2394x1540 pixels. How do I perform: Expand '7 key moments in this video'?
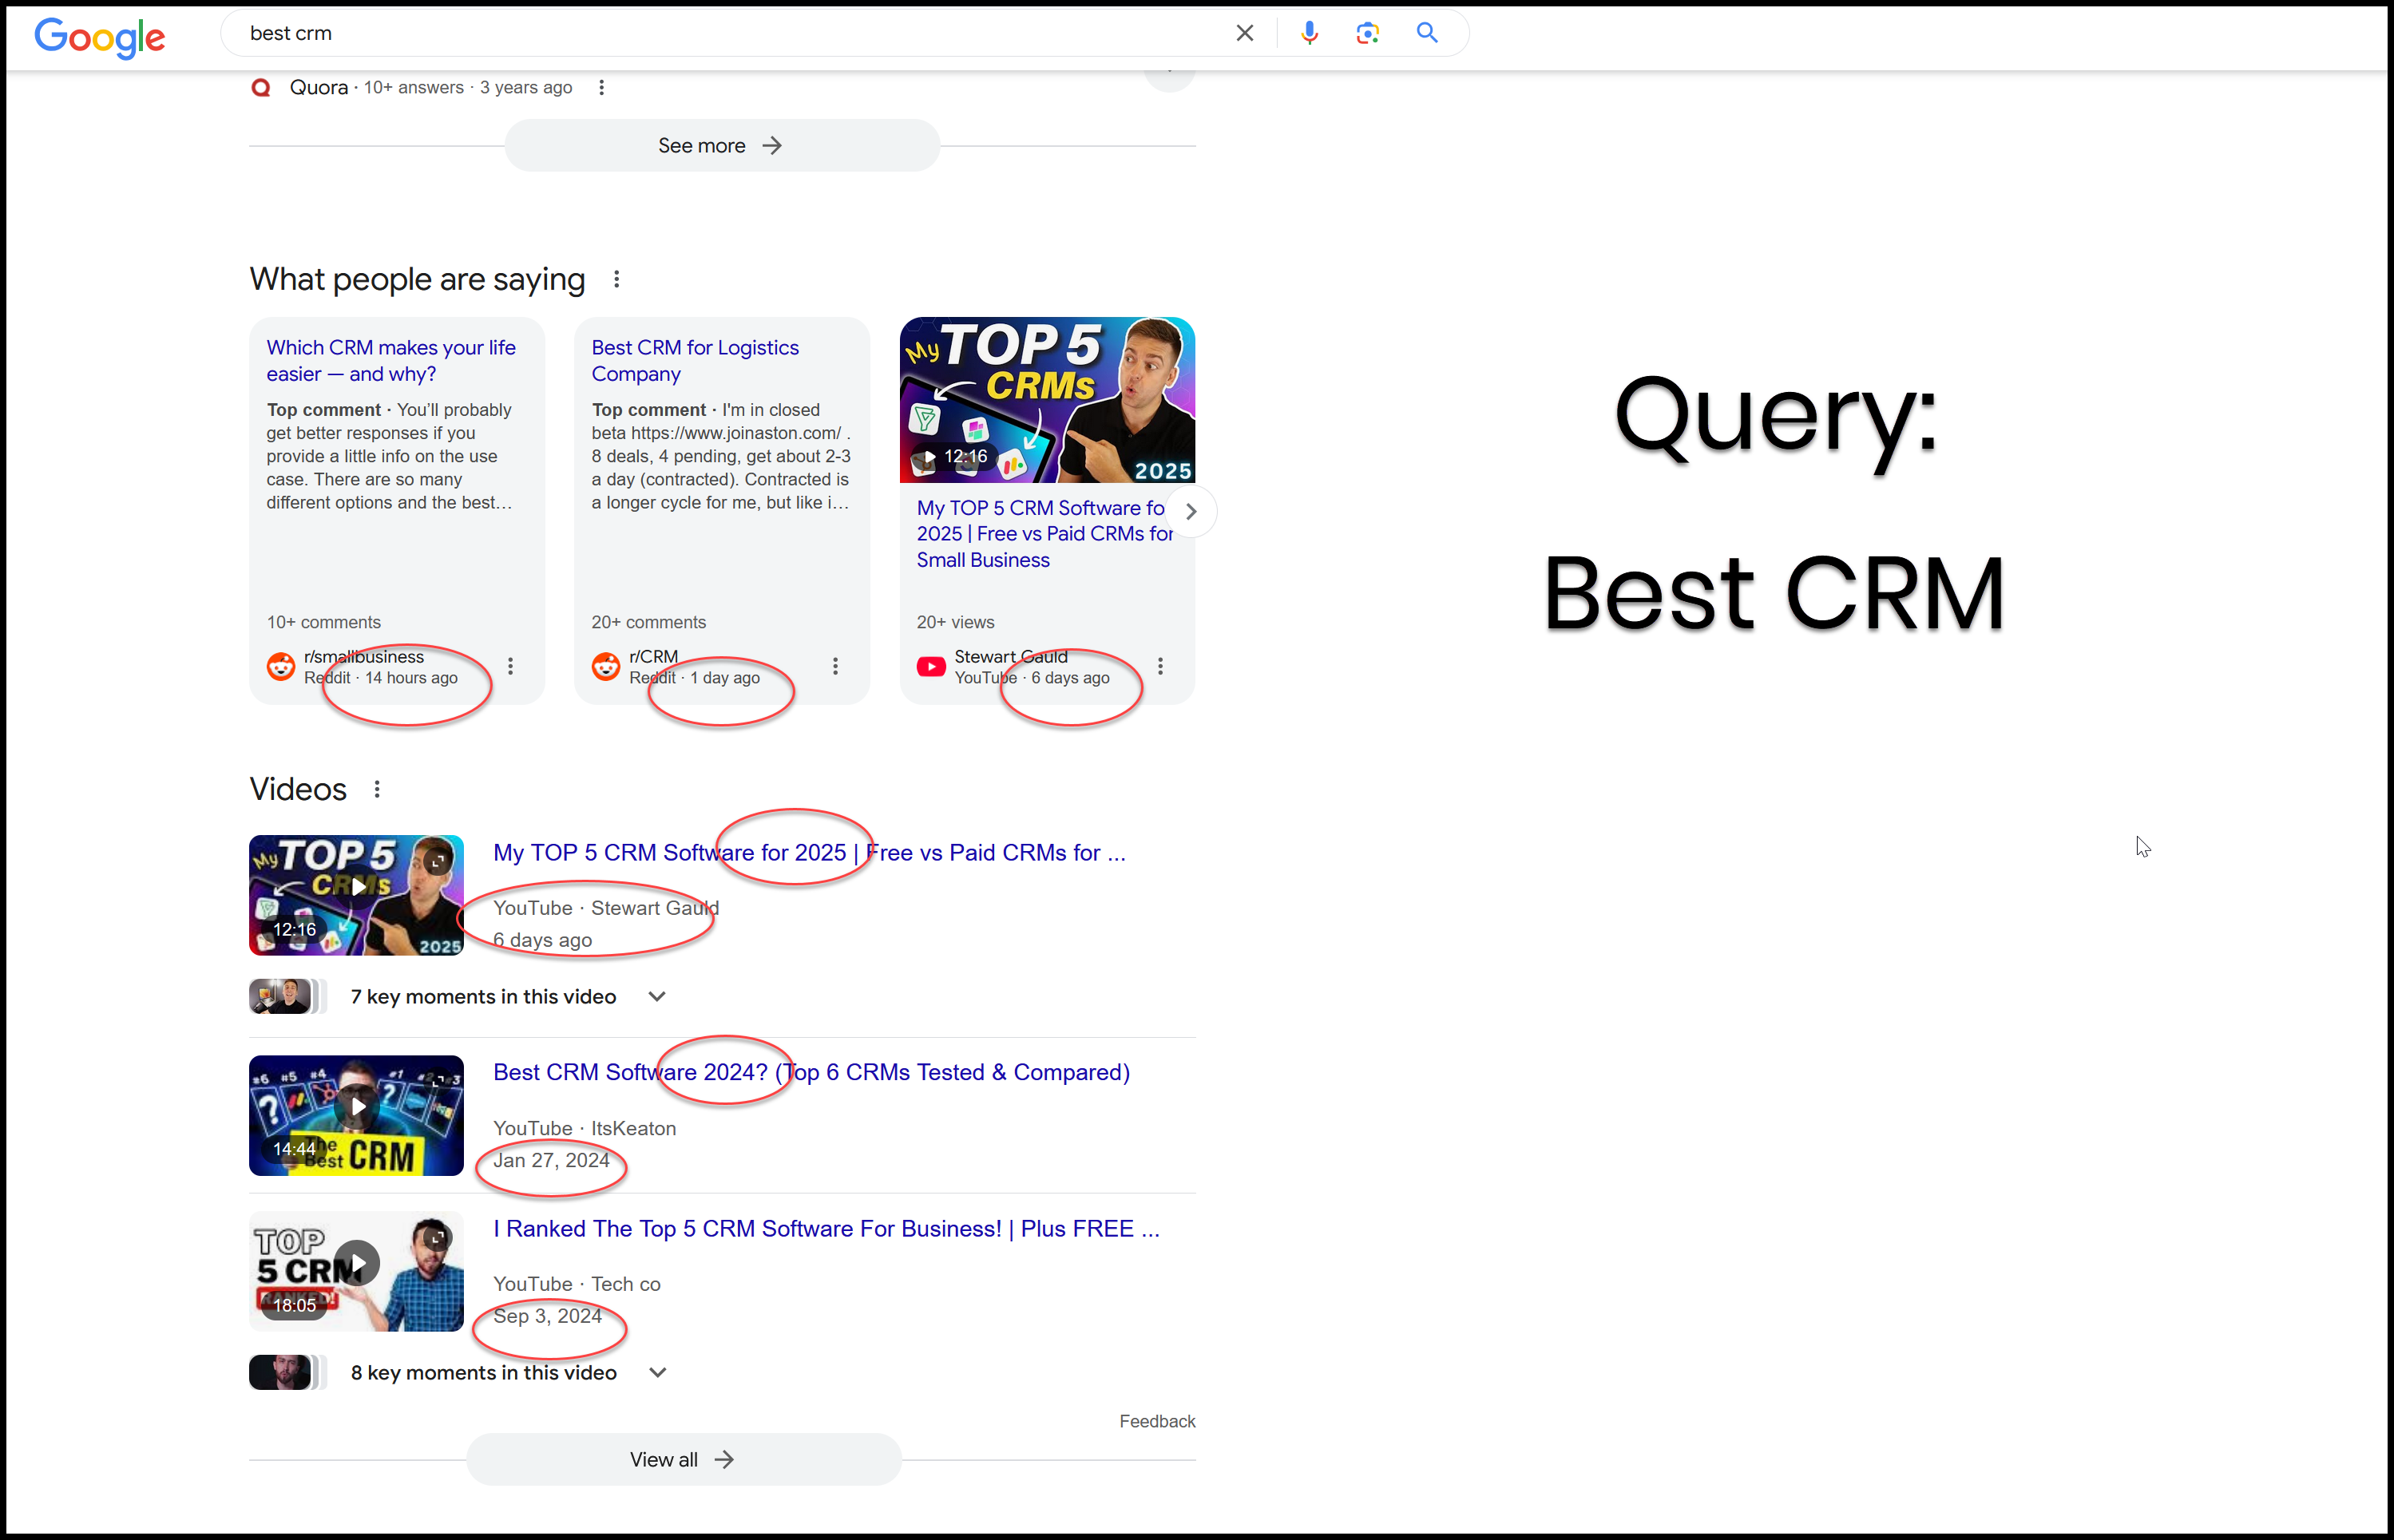coord(657,997)
